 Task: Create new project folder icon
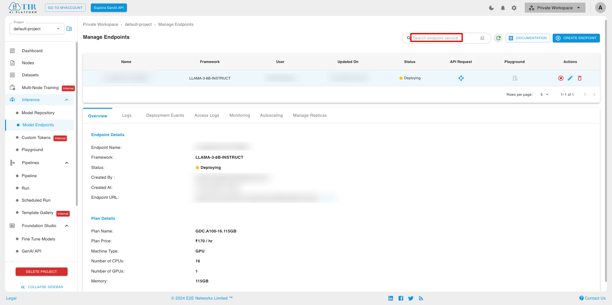[x=69, y=29]
